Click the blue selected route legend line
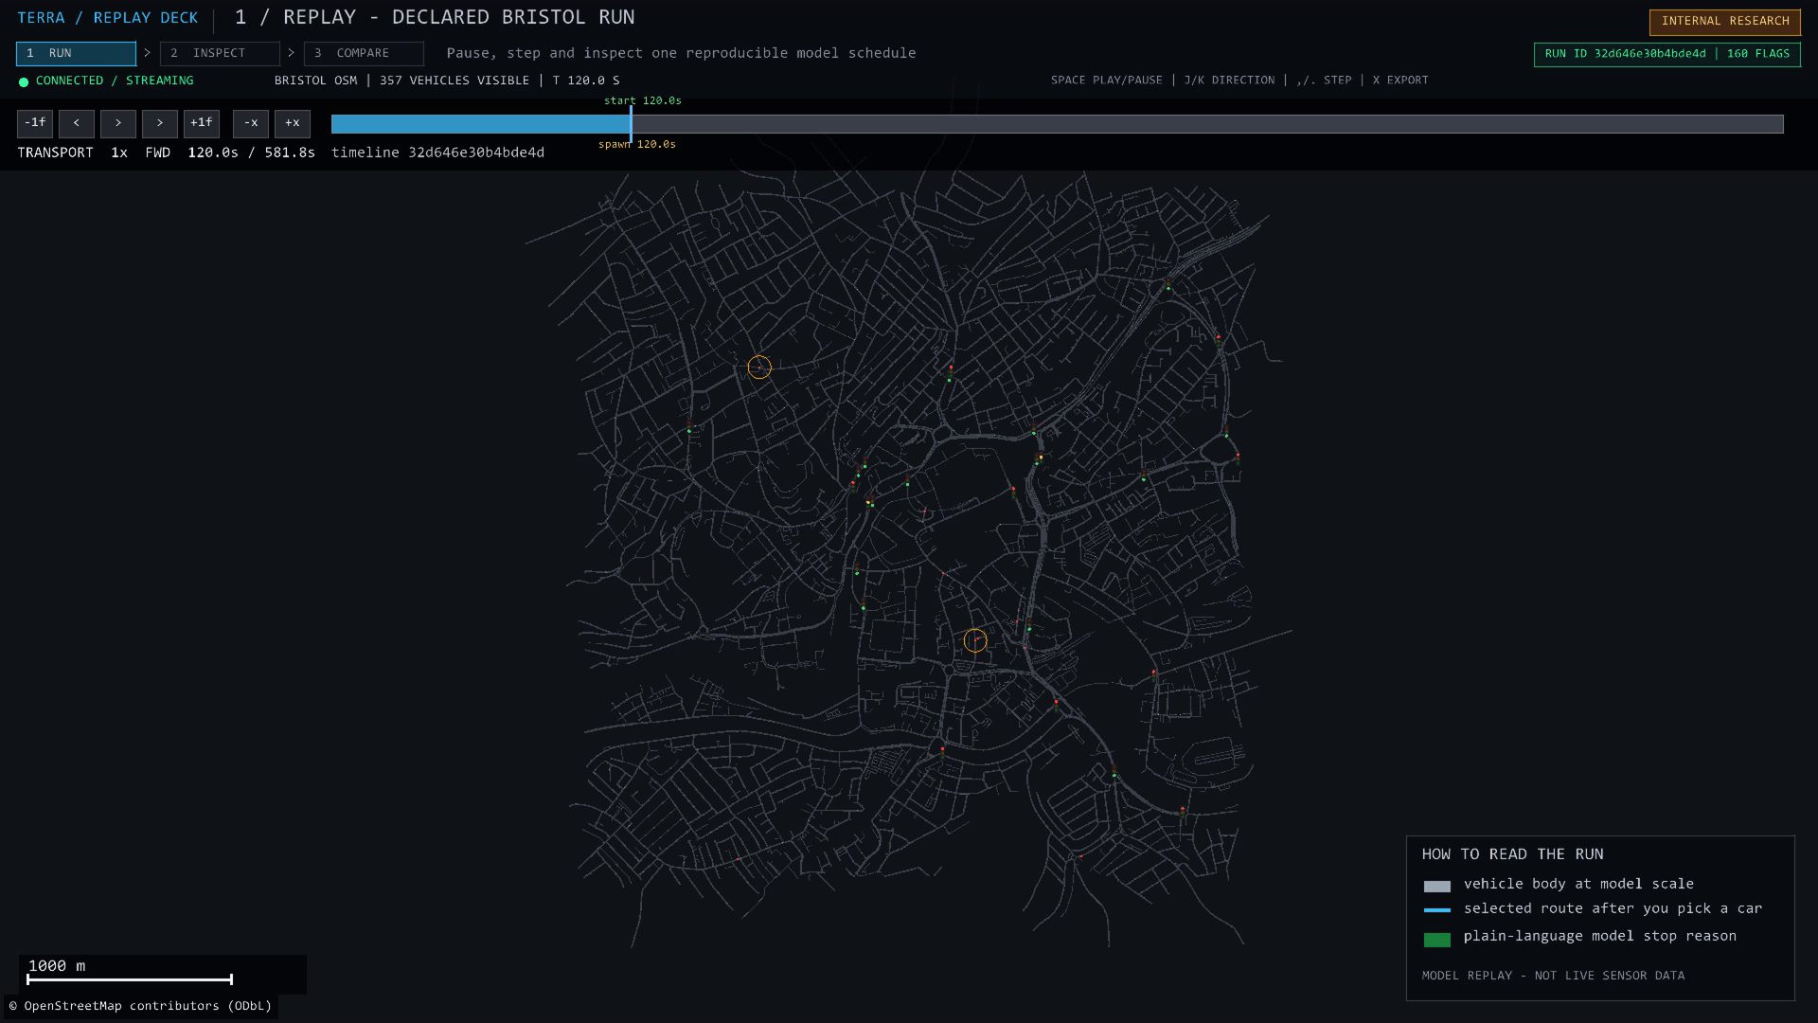The height and width of the screenshot is (1023, 1818). click(1436, 910)
